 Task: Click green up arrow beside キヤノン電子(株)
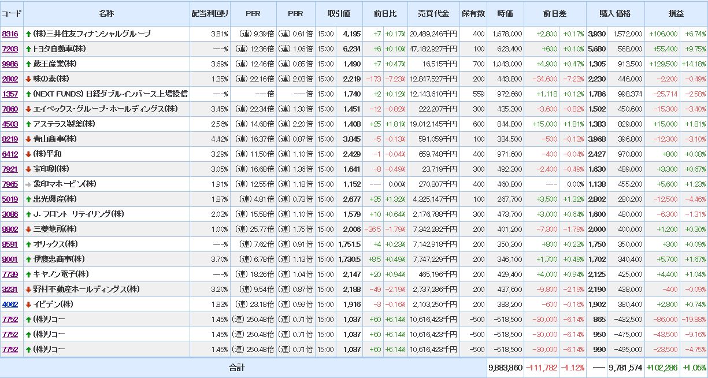tap(28, 275)
